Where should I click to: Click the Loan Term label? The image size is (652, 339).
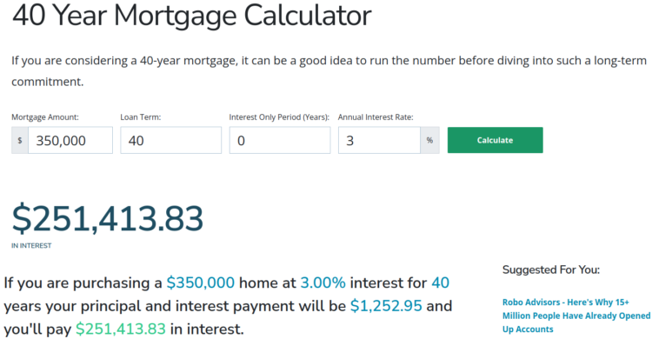click(141, 117)
